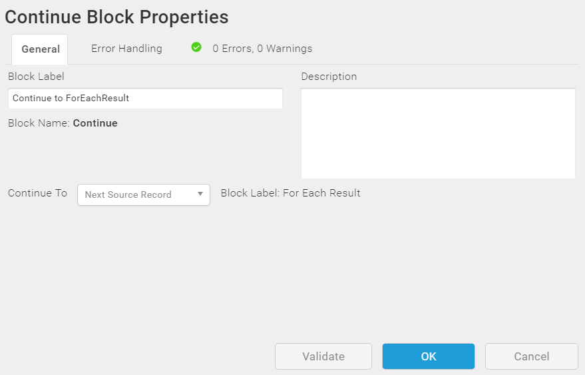This screenshot has height=375, width=585.
Task: Click the bold Continue block name value
Action: click(x=95, y=123)
